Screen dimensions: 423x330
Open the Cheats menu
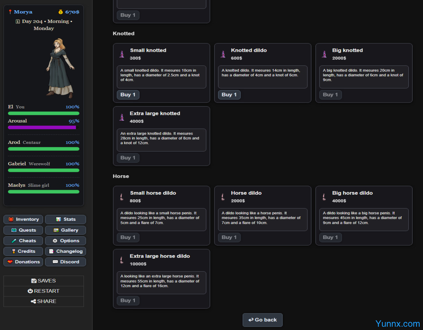click(23, 241)
